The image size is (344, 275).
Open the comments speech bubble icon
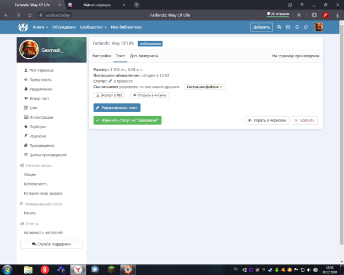[x=306, y=27]
